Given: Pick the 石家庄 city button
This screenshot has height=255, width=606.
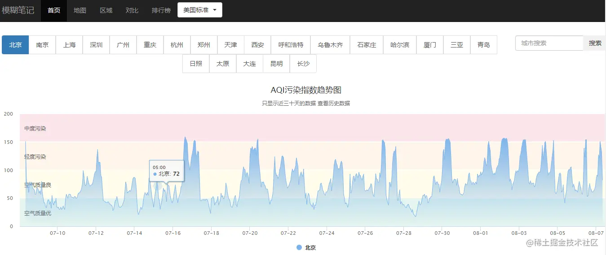Looking at the screenshot, I should 367,45.
